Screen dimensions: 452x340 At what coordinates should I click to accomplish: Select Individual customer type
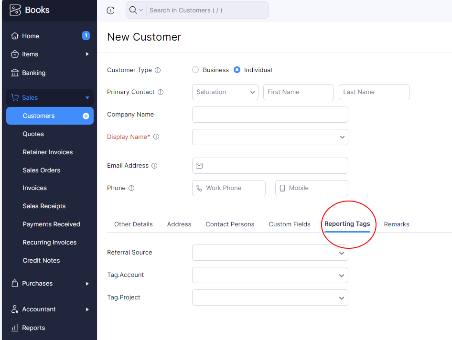click(x=237, y=70)
